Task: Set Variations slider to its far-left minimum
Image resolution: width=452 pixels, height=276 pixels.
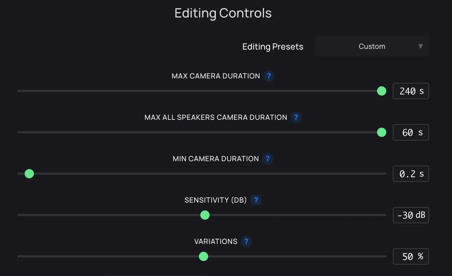Action: coord(19,256)
